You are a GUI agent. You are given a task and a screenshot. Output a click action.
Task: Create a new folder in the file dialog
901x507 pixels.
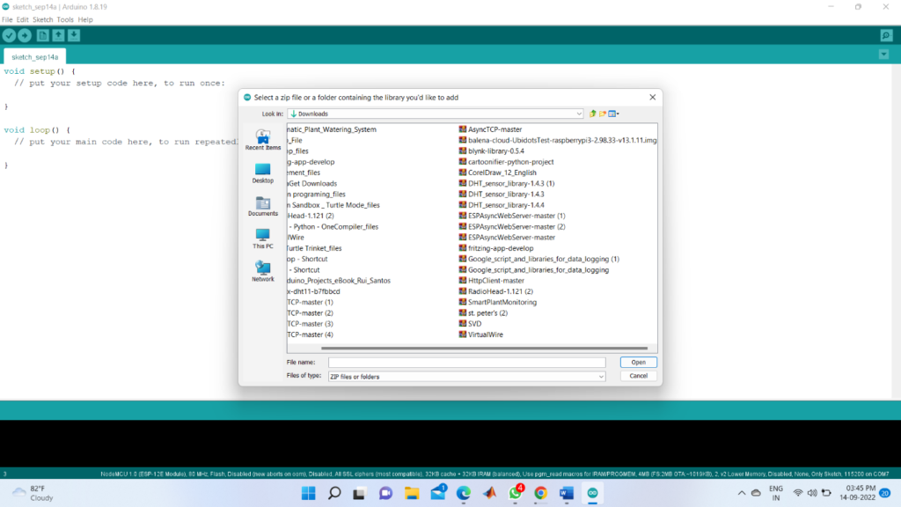(x=602, y=114)
